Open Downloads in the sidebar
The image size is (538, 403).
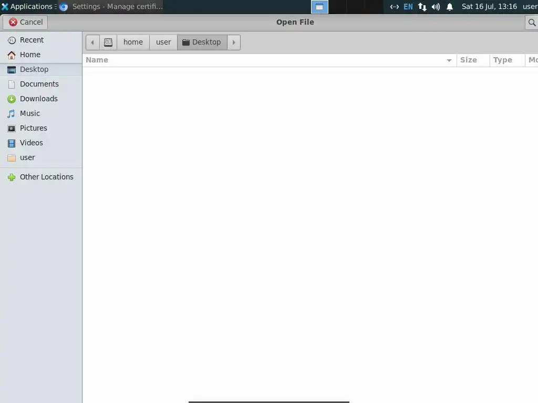41,99
